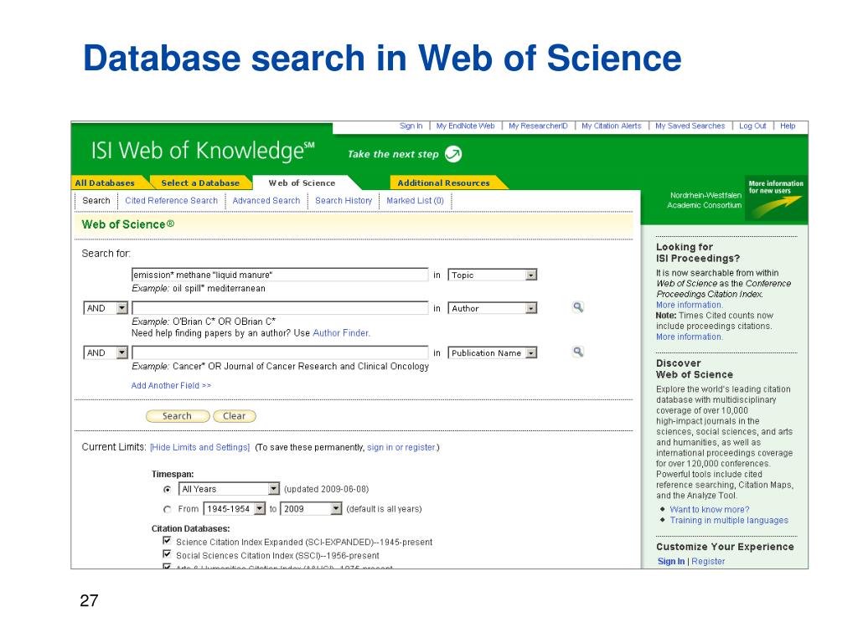Viewport: 858px width, 643px height.
Task: Click the Author search input field
Action: click(280, 308)
